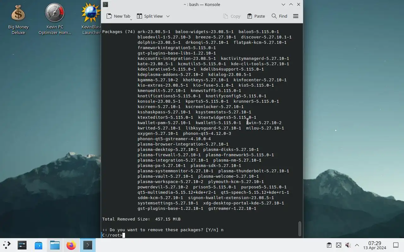Open the file manager from taskbar
This screenshot has height=252, width=404.
tap(55, 245)
